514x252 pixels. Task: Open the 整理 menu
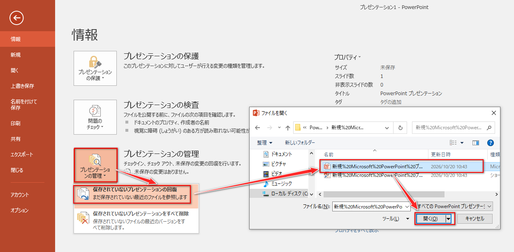pos(265,143)
